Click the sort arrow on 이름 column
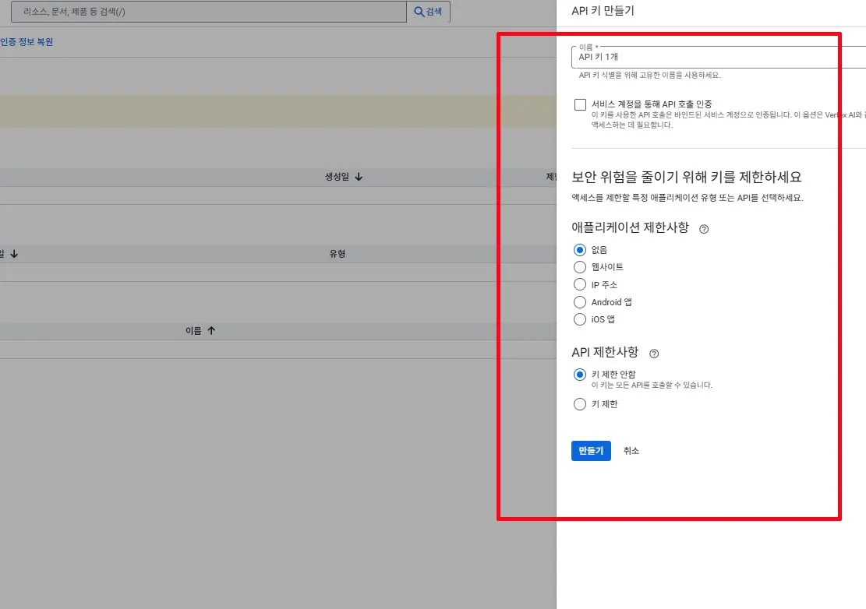 tap(210, 329)
